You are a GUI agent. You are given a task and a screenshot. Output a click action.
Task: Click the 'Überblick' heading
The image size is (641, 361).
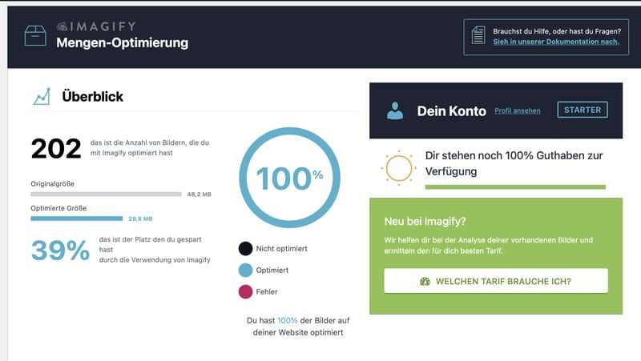(x=92, y=96)
